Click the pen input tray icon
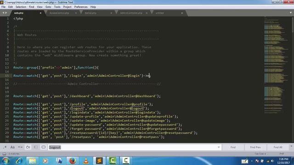 pos(245,161)
